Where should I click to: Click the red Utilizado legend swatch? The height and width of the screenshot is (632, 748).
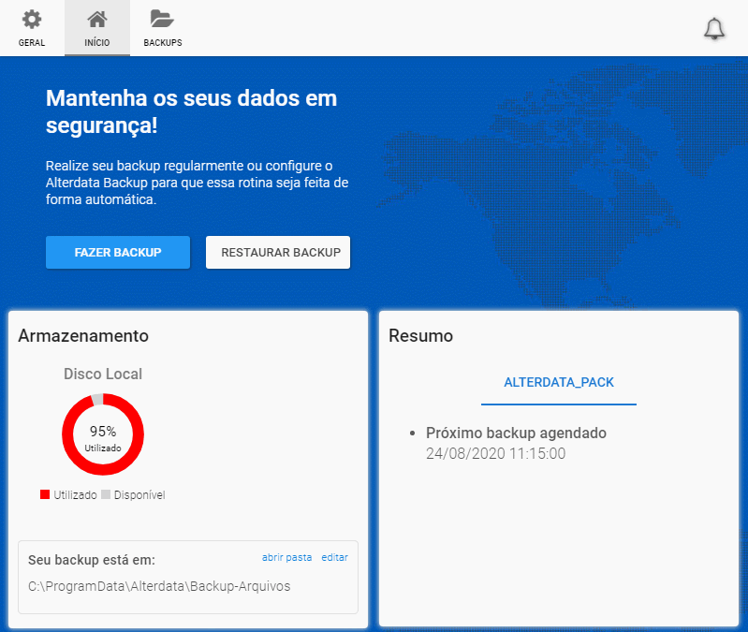[45, 494]
